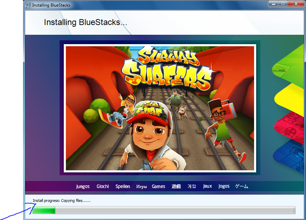Click the '遊戲' label
Screen dimensions: 306x220
pos(176,186)
